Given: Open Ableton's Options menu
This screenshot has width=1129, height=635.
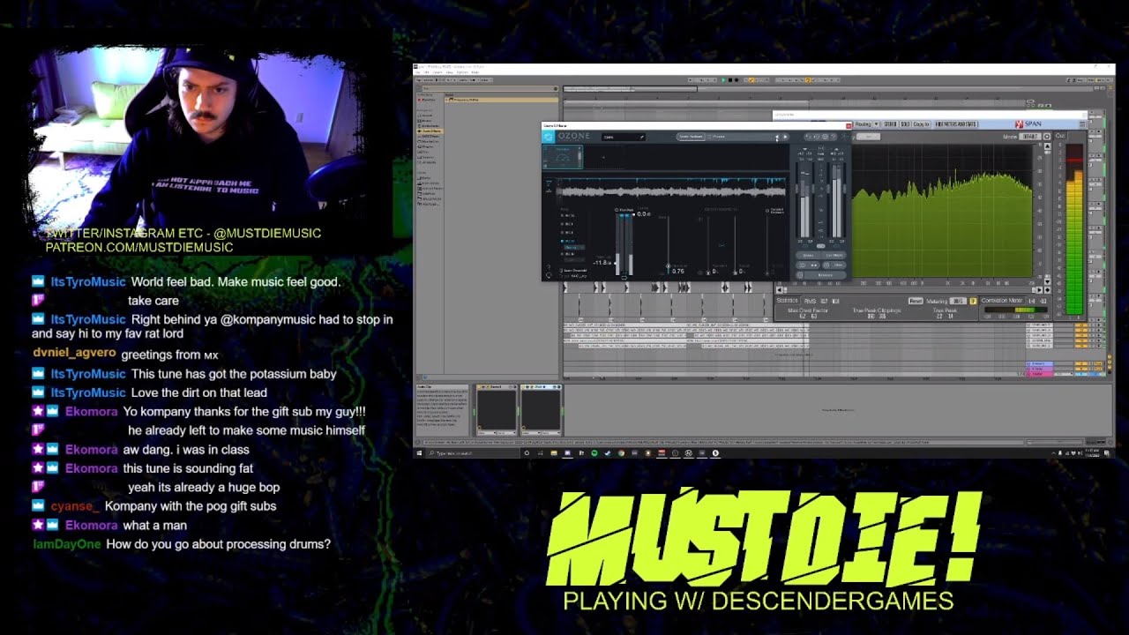Looking at the screenshot, I should [x=462, y=72].
